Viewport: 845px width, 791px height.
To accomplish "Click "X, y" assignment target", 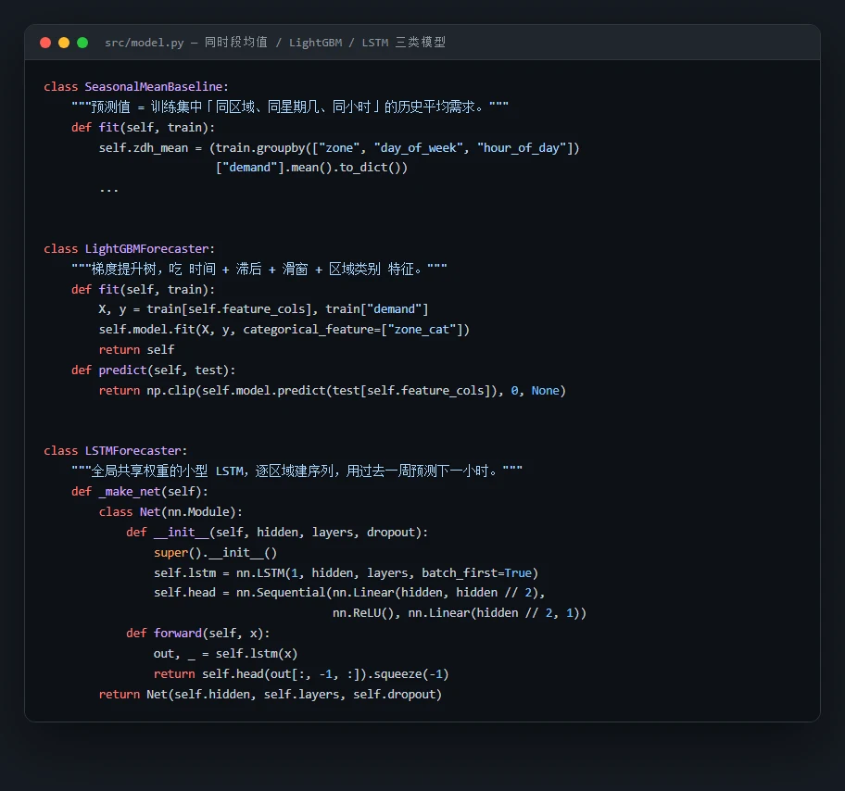I will pos(112,309).
